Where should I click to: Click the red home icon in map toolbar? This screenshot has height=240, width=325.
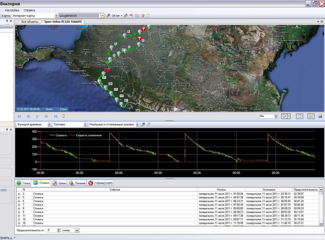tap(131, 16)
